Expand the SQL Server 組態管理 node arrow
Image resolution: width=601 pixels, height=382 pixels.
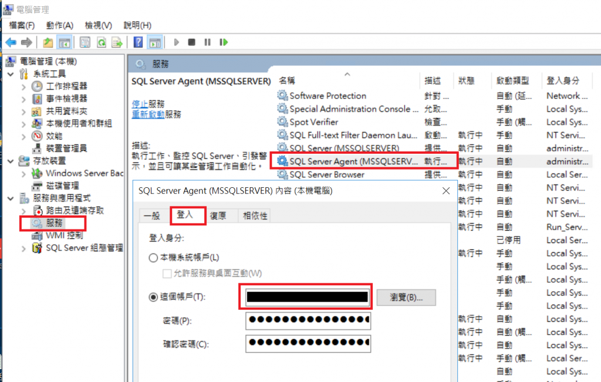tap(23, 248)
